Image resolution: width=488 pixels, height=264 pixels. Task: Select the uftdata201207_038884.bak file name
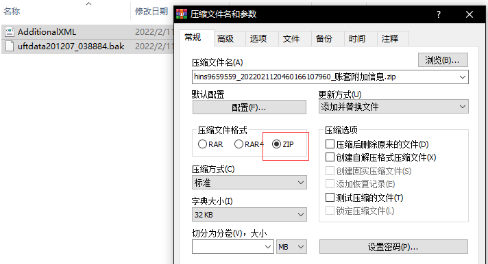coord(71,46)
